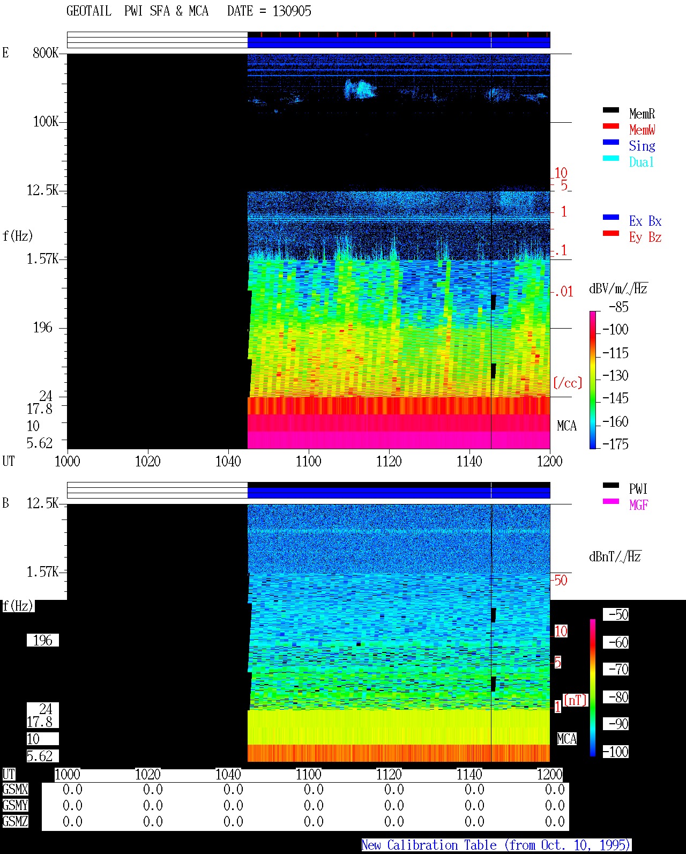Click the "MemR" legend label
The height and width of the screenshot is (854, 686).
(x=642, y=114)
